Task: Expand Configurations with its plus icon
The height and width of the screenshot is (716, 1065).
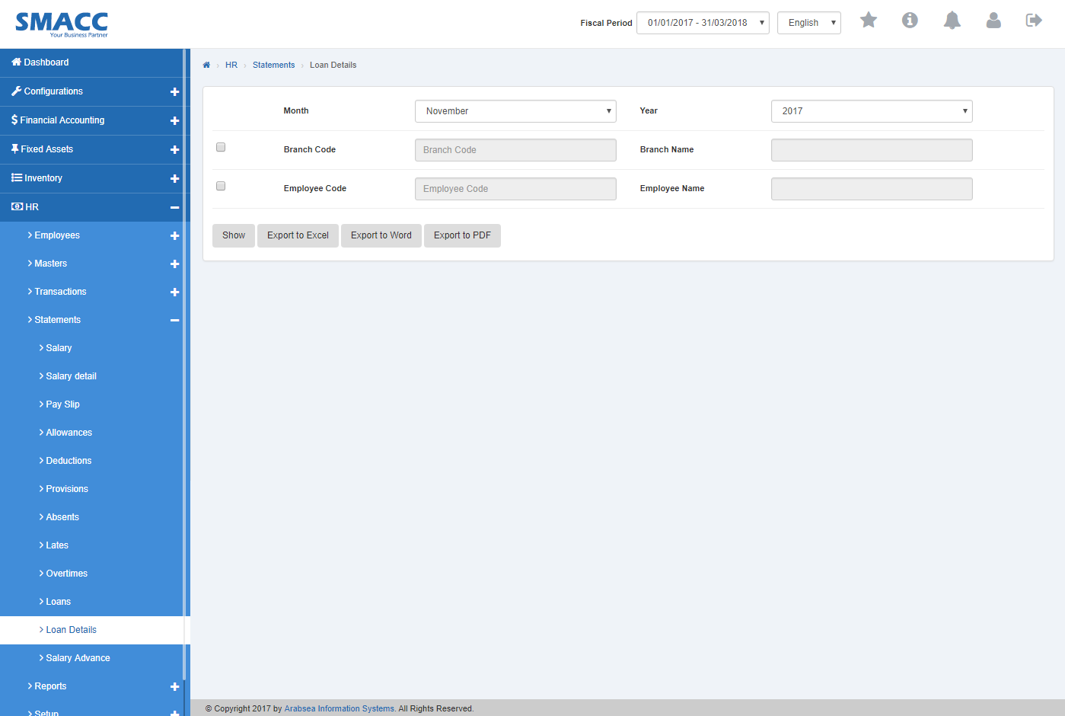Action: [x=174, y=92]
